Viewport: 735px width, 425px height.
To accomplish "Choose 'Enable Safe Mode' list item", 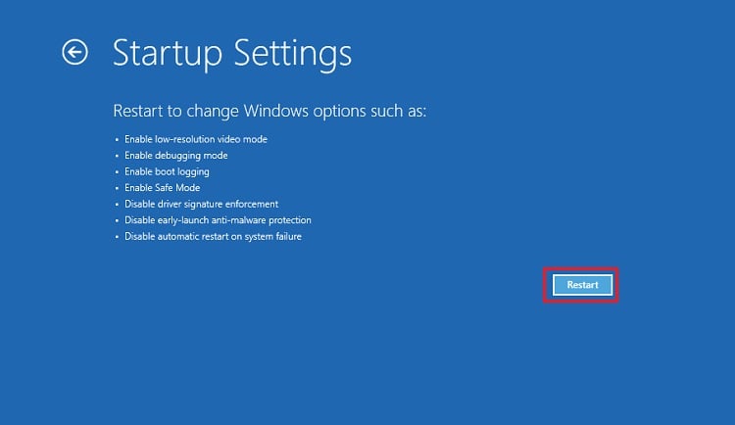I will tap(162, 188).
